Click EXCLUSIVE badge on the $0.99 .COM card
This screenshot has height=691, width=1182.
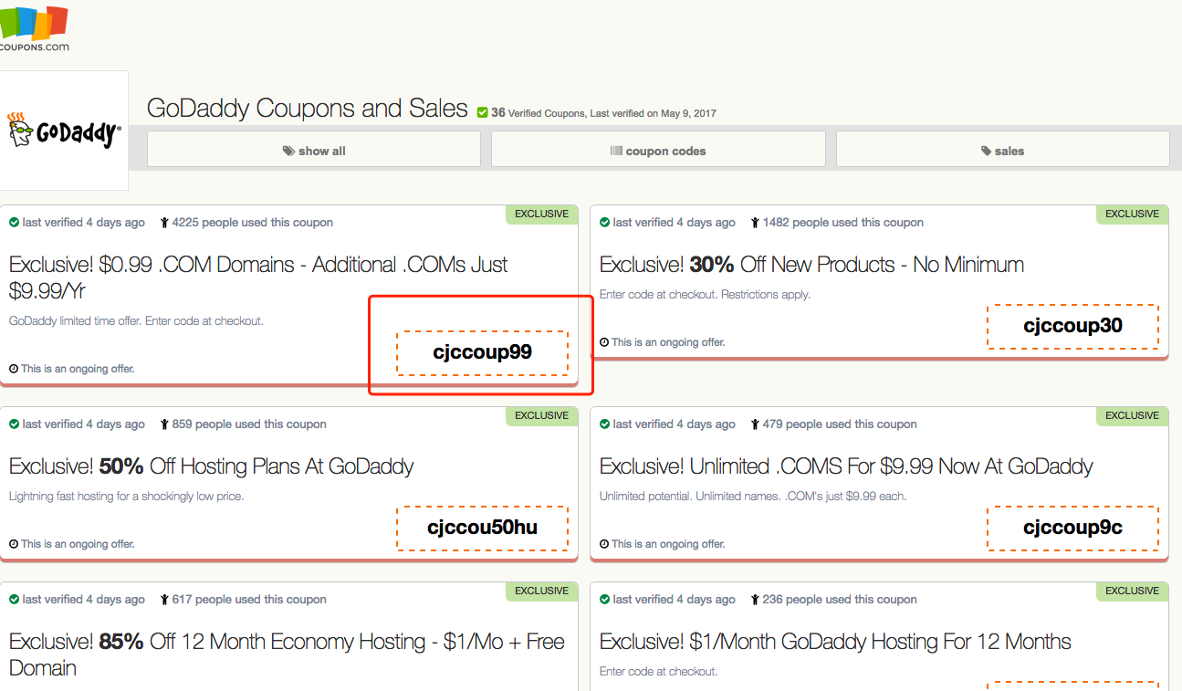point(541,214)
